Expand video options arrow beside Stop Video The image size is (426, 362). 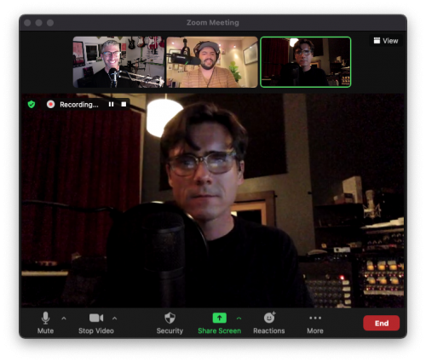point(114,319)
